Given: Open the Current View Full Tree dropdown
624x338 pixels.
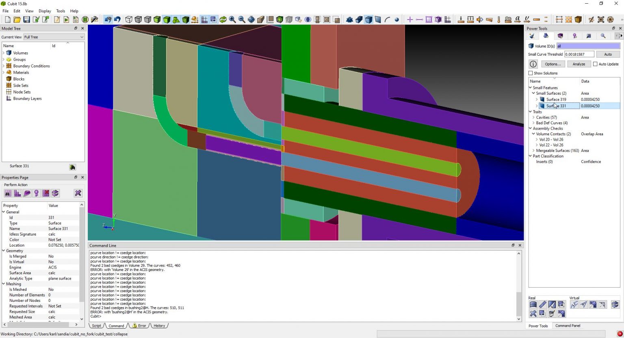Looking at the screenshot, I should 54,37.
